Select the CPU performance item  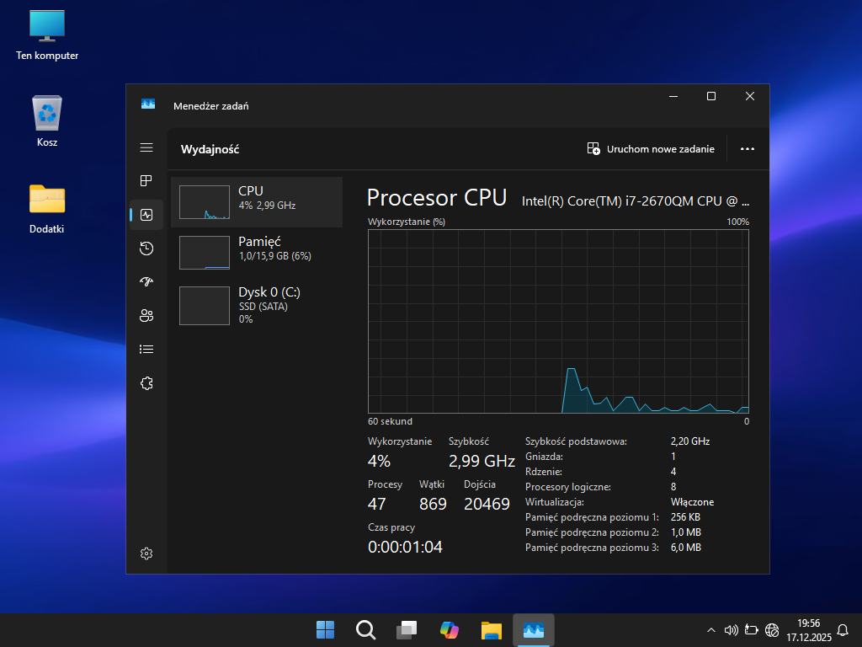(257, 202)
